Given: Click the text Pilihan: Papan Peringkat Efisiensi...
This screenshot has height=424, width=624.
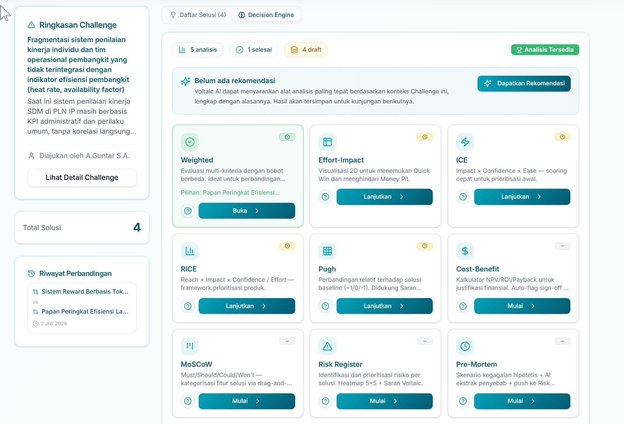Looking at the screenshot, I should pos(230,193).
